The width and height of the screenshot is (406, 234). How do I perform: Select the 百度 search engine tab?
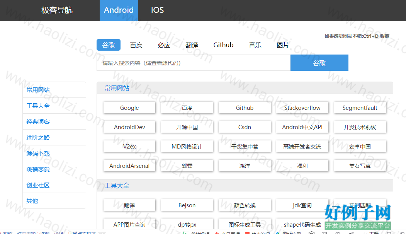click(136, 45)
